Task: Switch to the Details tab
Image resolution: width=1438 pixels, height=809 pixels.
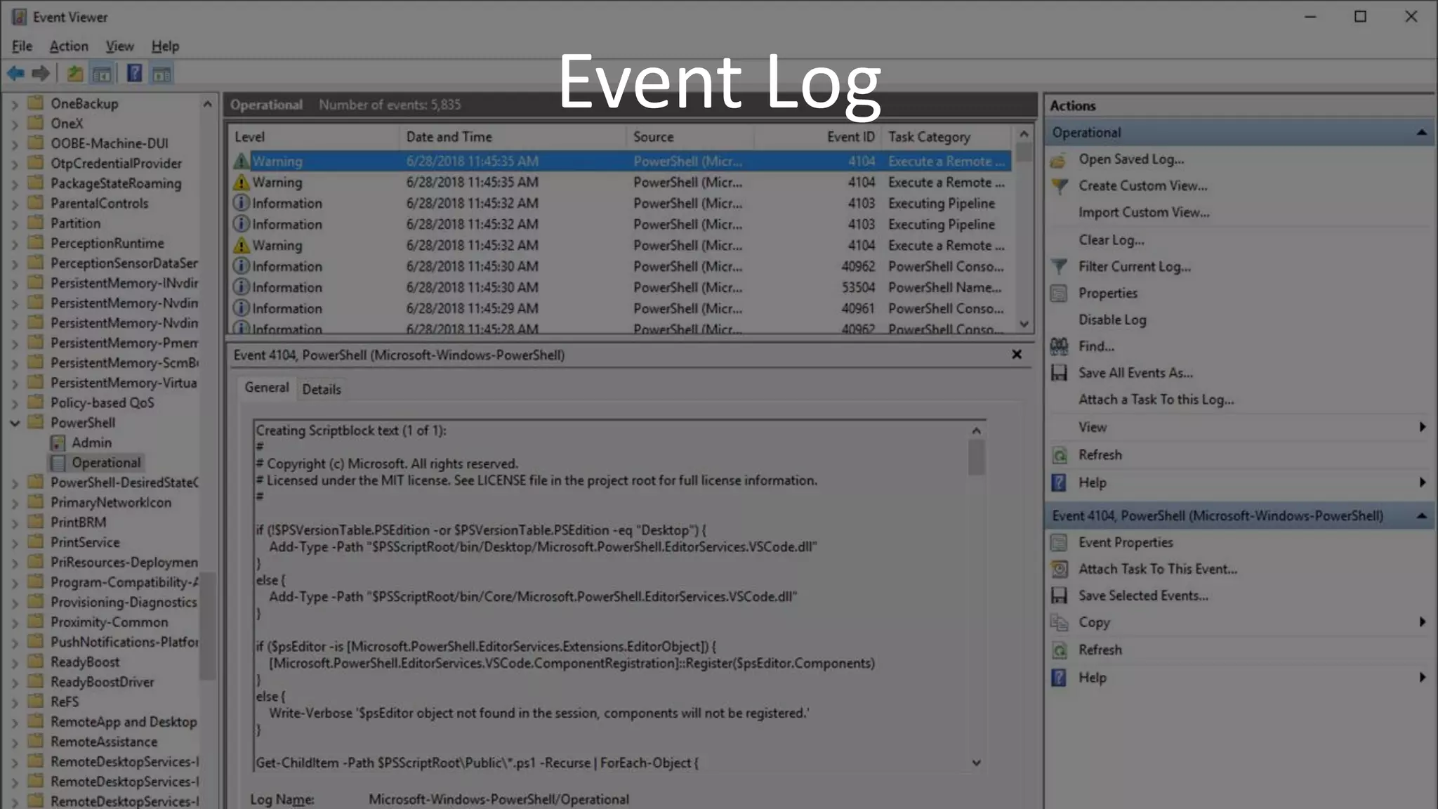Action: 322,389
